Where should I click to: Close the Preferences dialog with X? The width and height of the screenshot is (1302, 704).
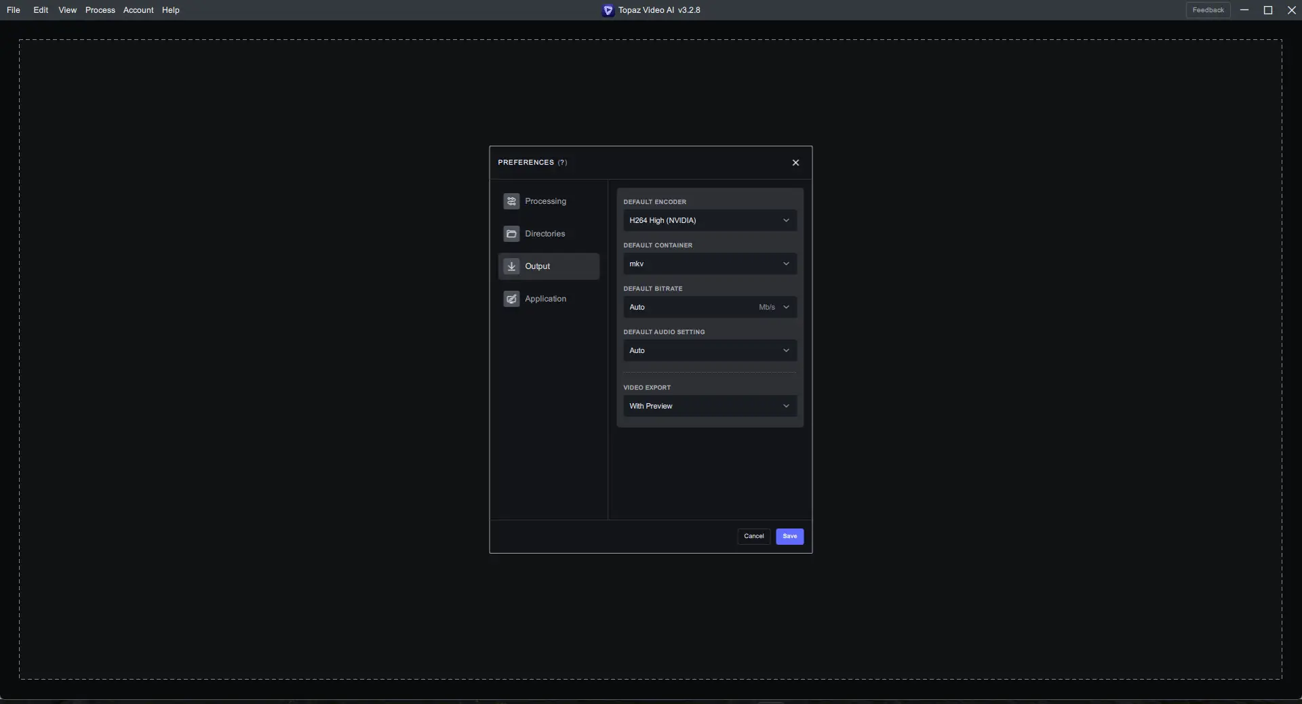795,163
